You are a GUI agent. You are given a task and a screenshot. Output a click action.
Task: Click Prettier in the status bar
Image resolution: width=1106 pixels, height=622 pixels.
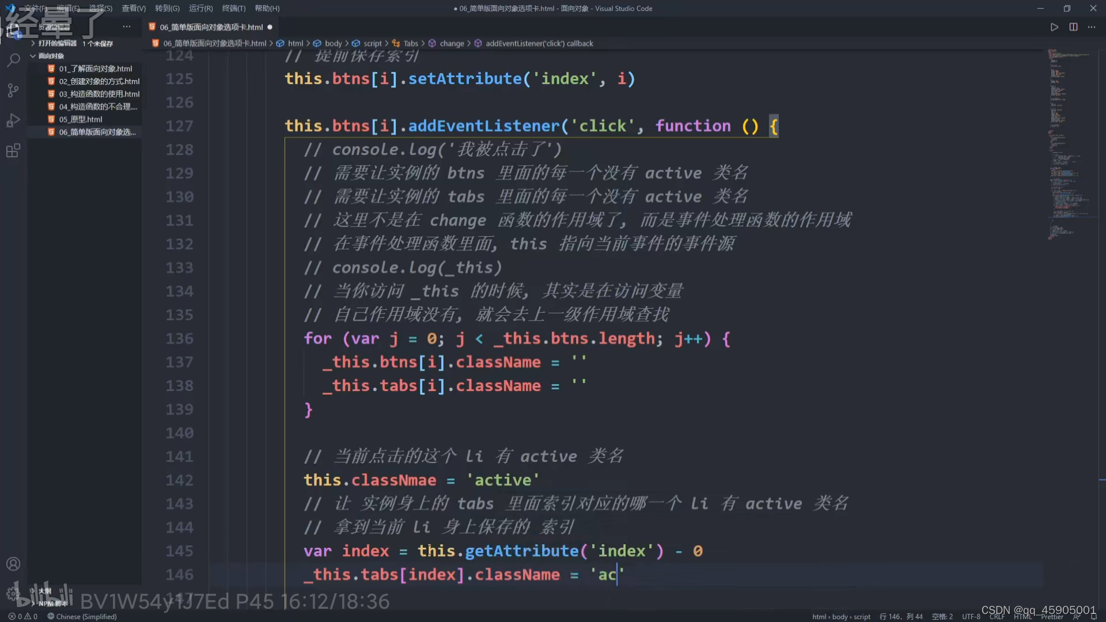point(1052,616)
